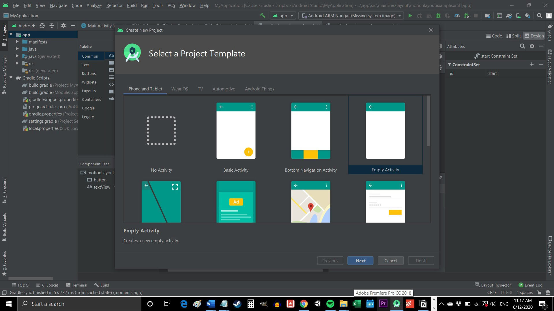554x311 pixels.
Task: Expand the res folder in project tree
Action: pyautogui.click(x=17, y=63)
